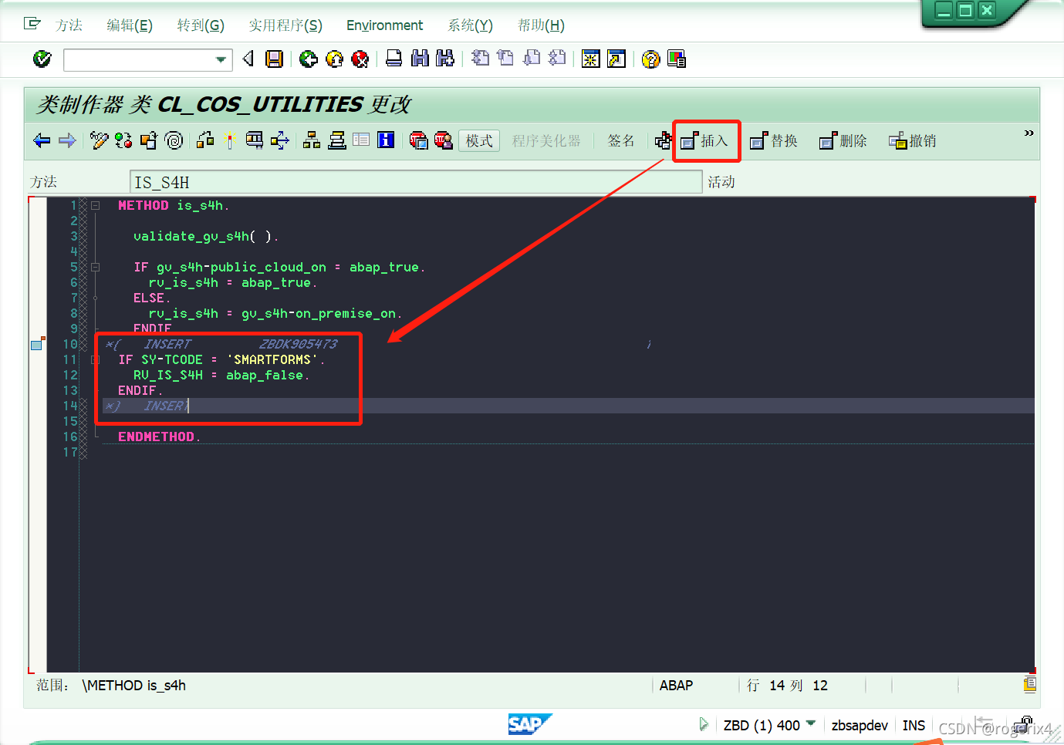
Task: Click the validate_gv_s4h( ) code line
Action: (205, 237)
